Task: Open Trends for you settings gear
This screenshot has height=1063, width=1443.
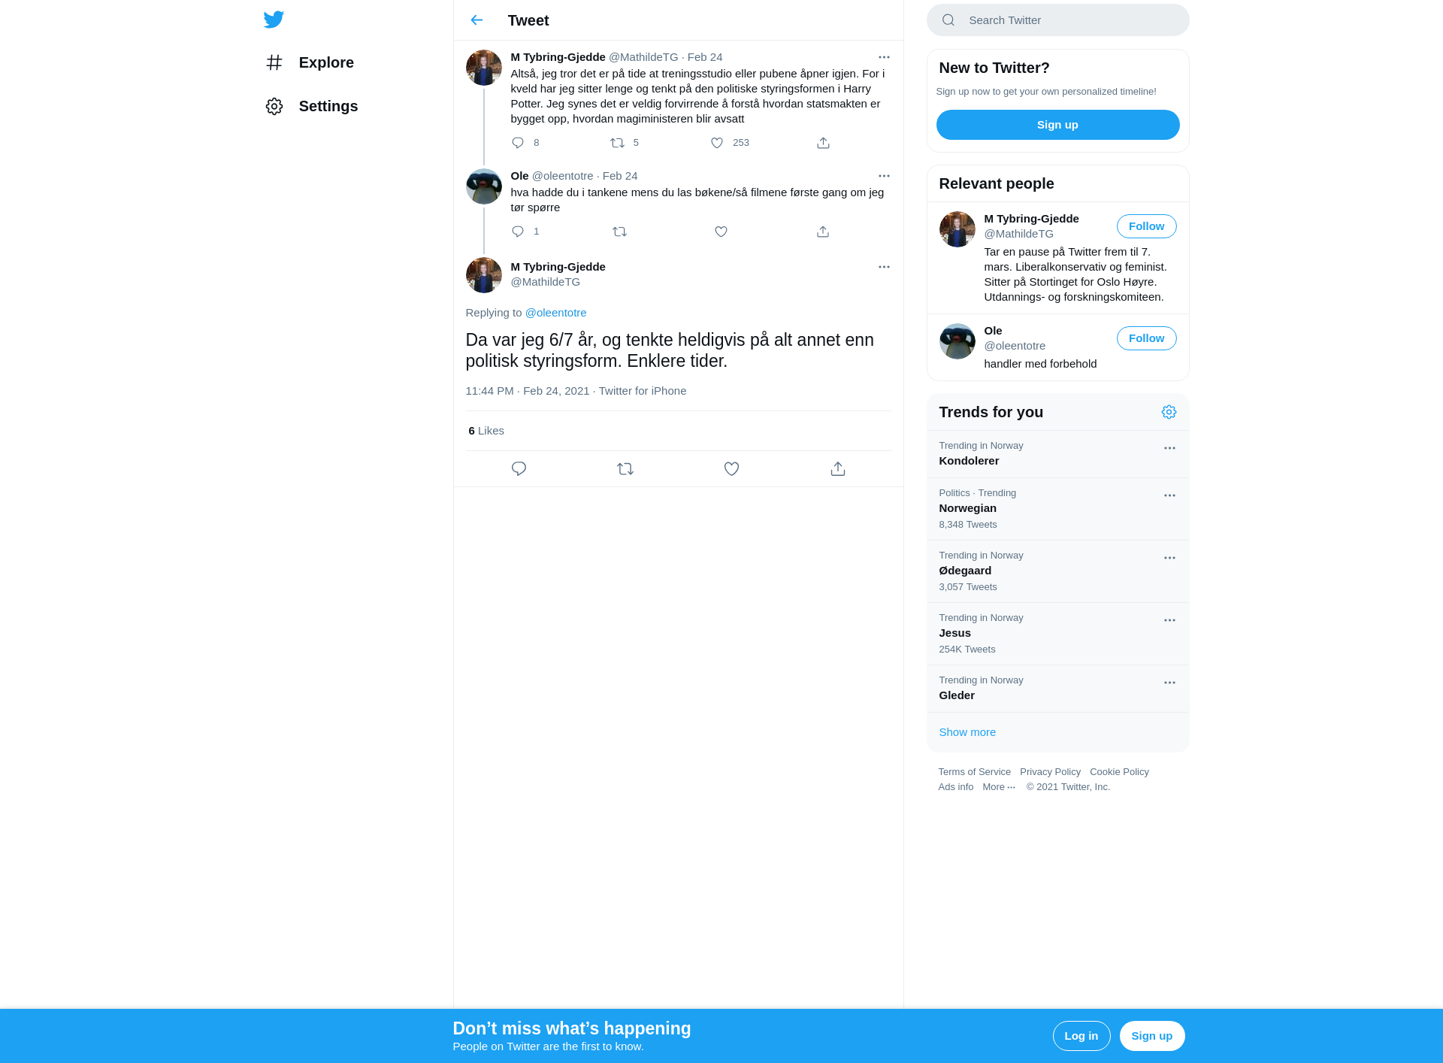Action: coord(1169,412)
